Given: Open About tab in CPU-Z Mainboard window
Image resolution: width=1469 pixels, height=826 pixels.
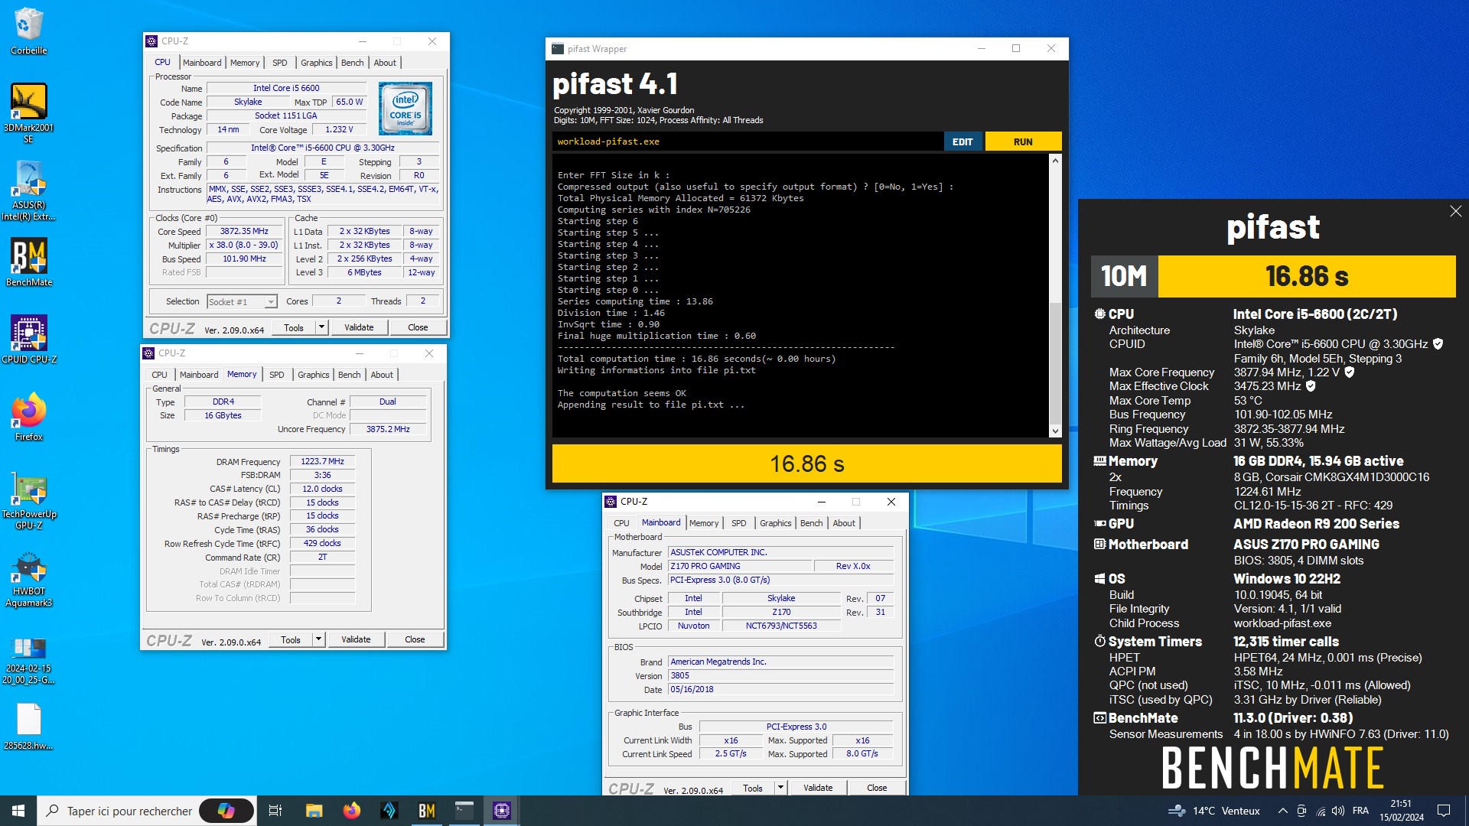Looking at the screenshot, I should pos(844,523).
